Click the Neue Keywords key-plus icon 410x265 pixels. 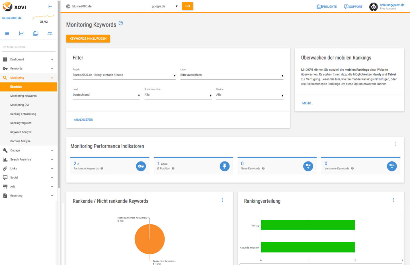[x=308, y=166]
